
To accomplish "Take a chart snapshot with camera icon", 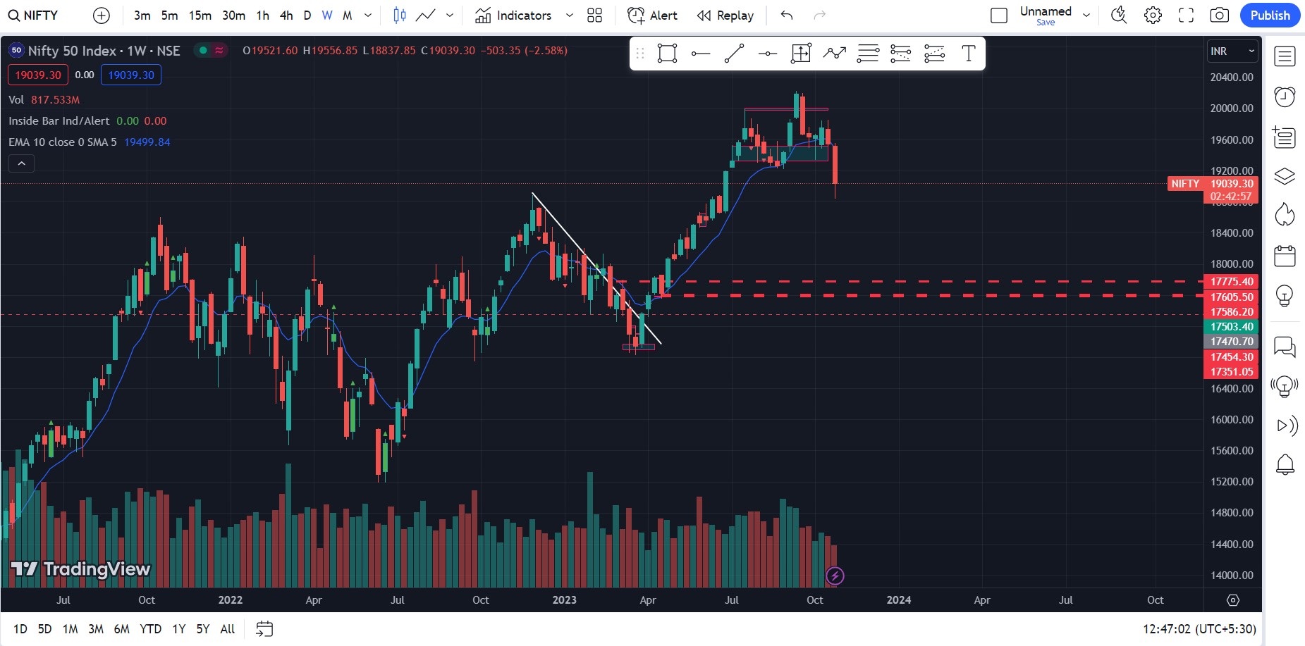I will pyautogui.click(x=1219, y=15).
